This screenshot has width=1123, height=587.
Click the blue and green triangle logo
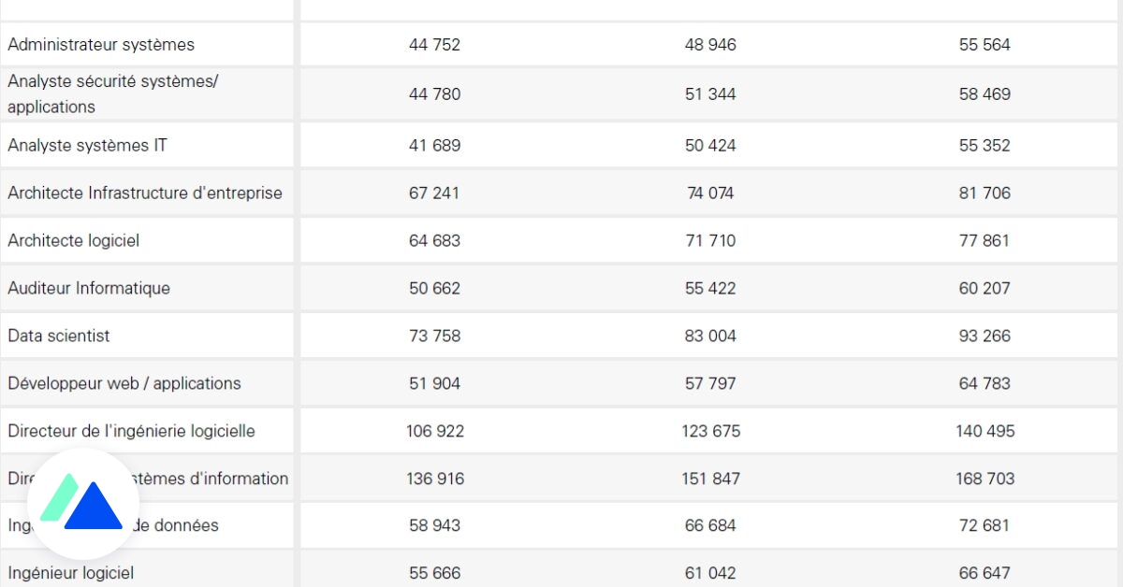83,504
